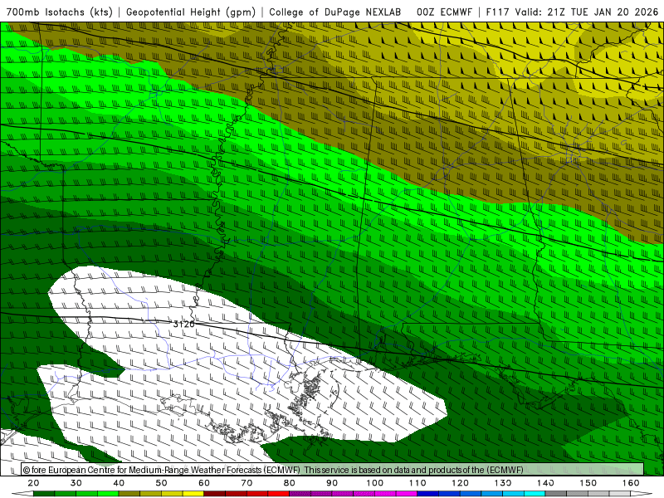Select the '60' colorbar scale label

point(204,483)
